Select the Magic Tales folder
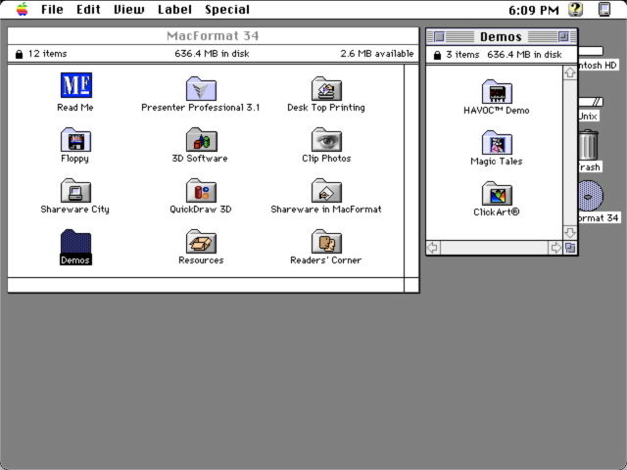627x470 pixels. pos(497,143)
